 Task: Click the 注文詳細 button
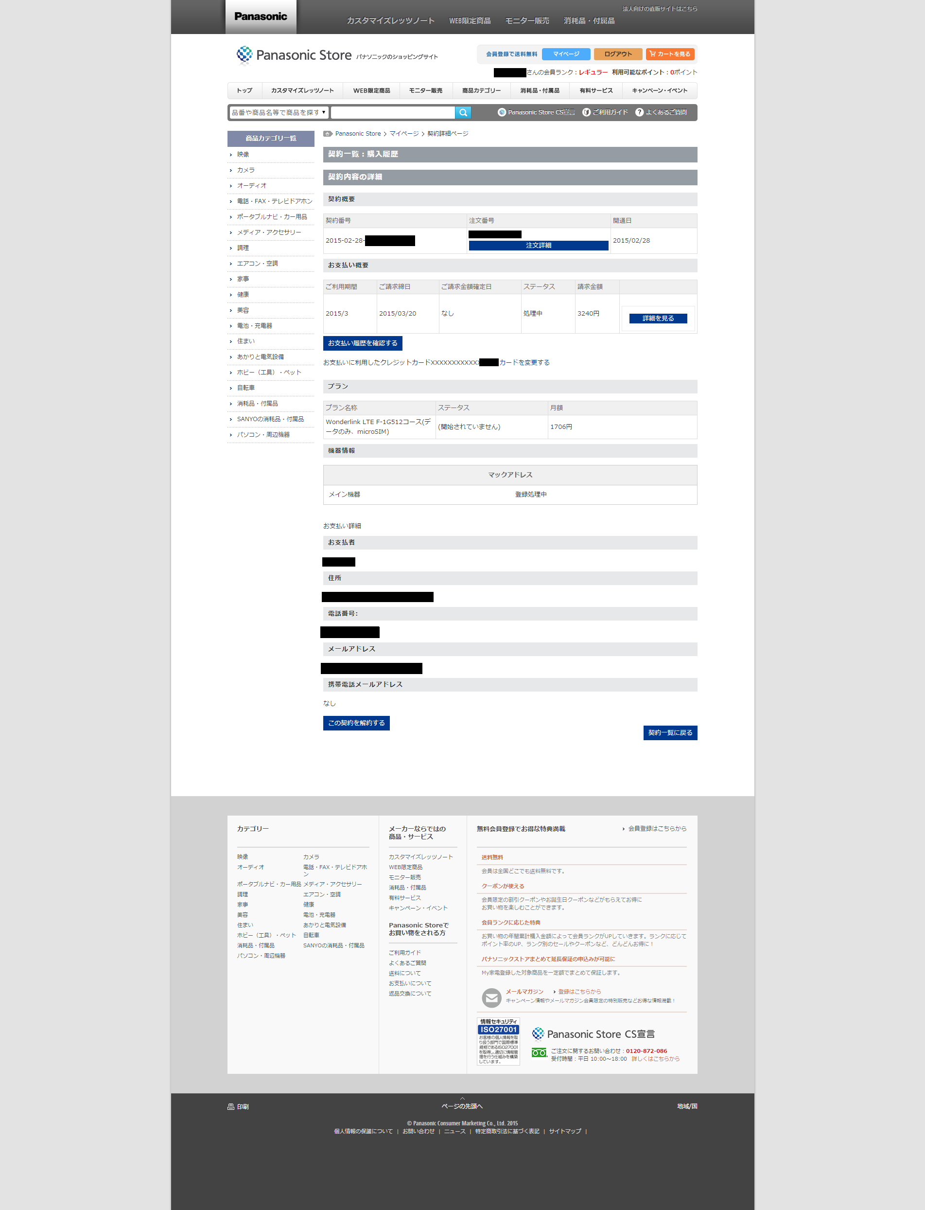pos(539,246)
